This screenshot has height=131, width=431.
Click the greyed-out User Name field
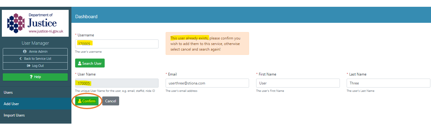117,83
